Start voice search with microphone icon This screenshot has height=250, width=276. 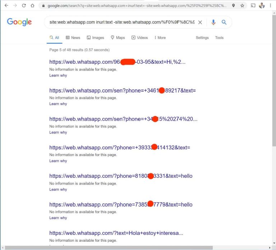(x=213, y=22)
